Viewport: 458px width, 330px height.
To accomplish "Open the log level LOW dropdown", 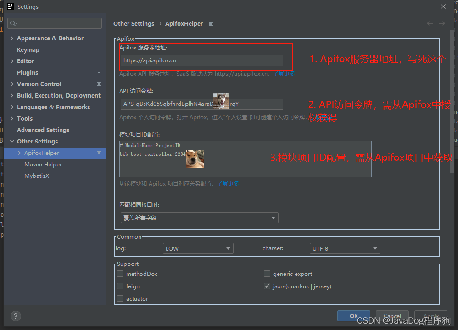I will [x=198, y=248].
